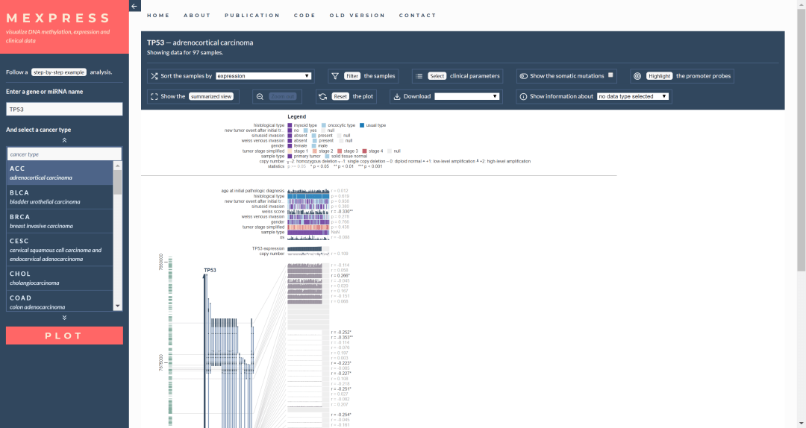Click the target icon next to Highlight
806x428 pixels.
(637, 76)
